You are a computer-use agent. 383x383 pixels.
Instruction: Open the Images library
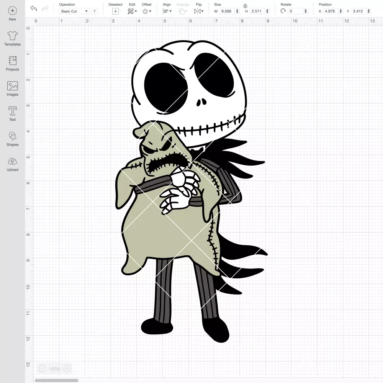pyautogui.click(x=13, y=89)
